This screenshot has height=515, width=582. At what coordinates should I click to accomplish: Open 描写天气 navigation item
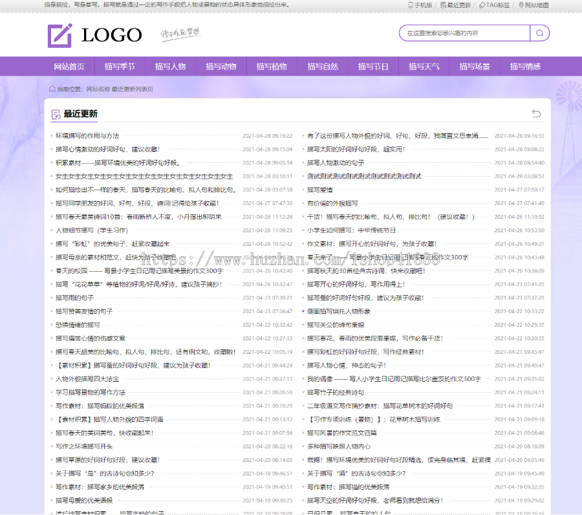424,67
